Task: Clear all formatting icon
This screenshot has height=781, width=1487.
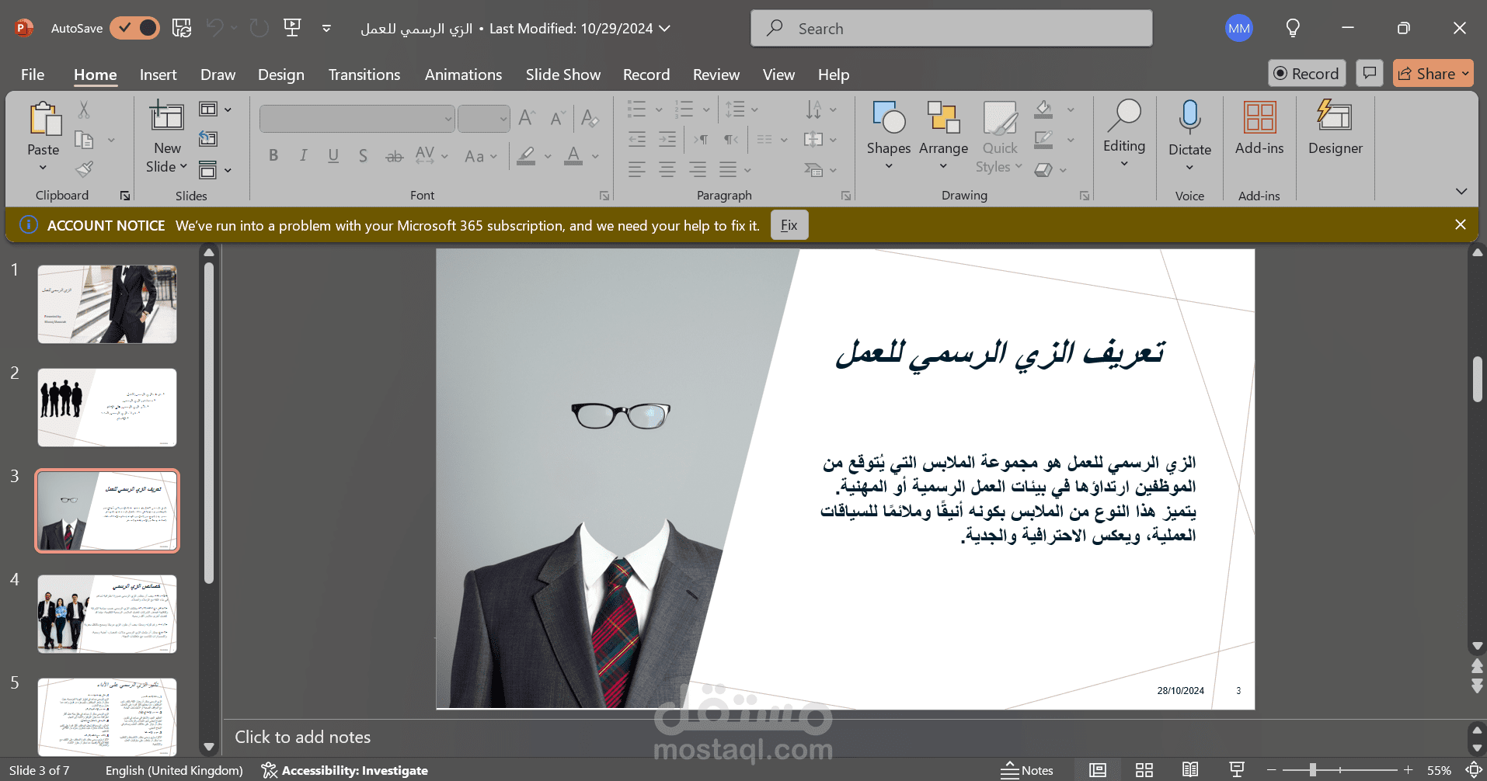Action: point(590,118)
